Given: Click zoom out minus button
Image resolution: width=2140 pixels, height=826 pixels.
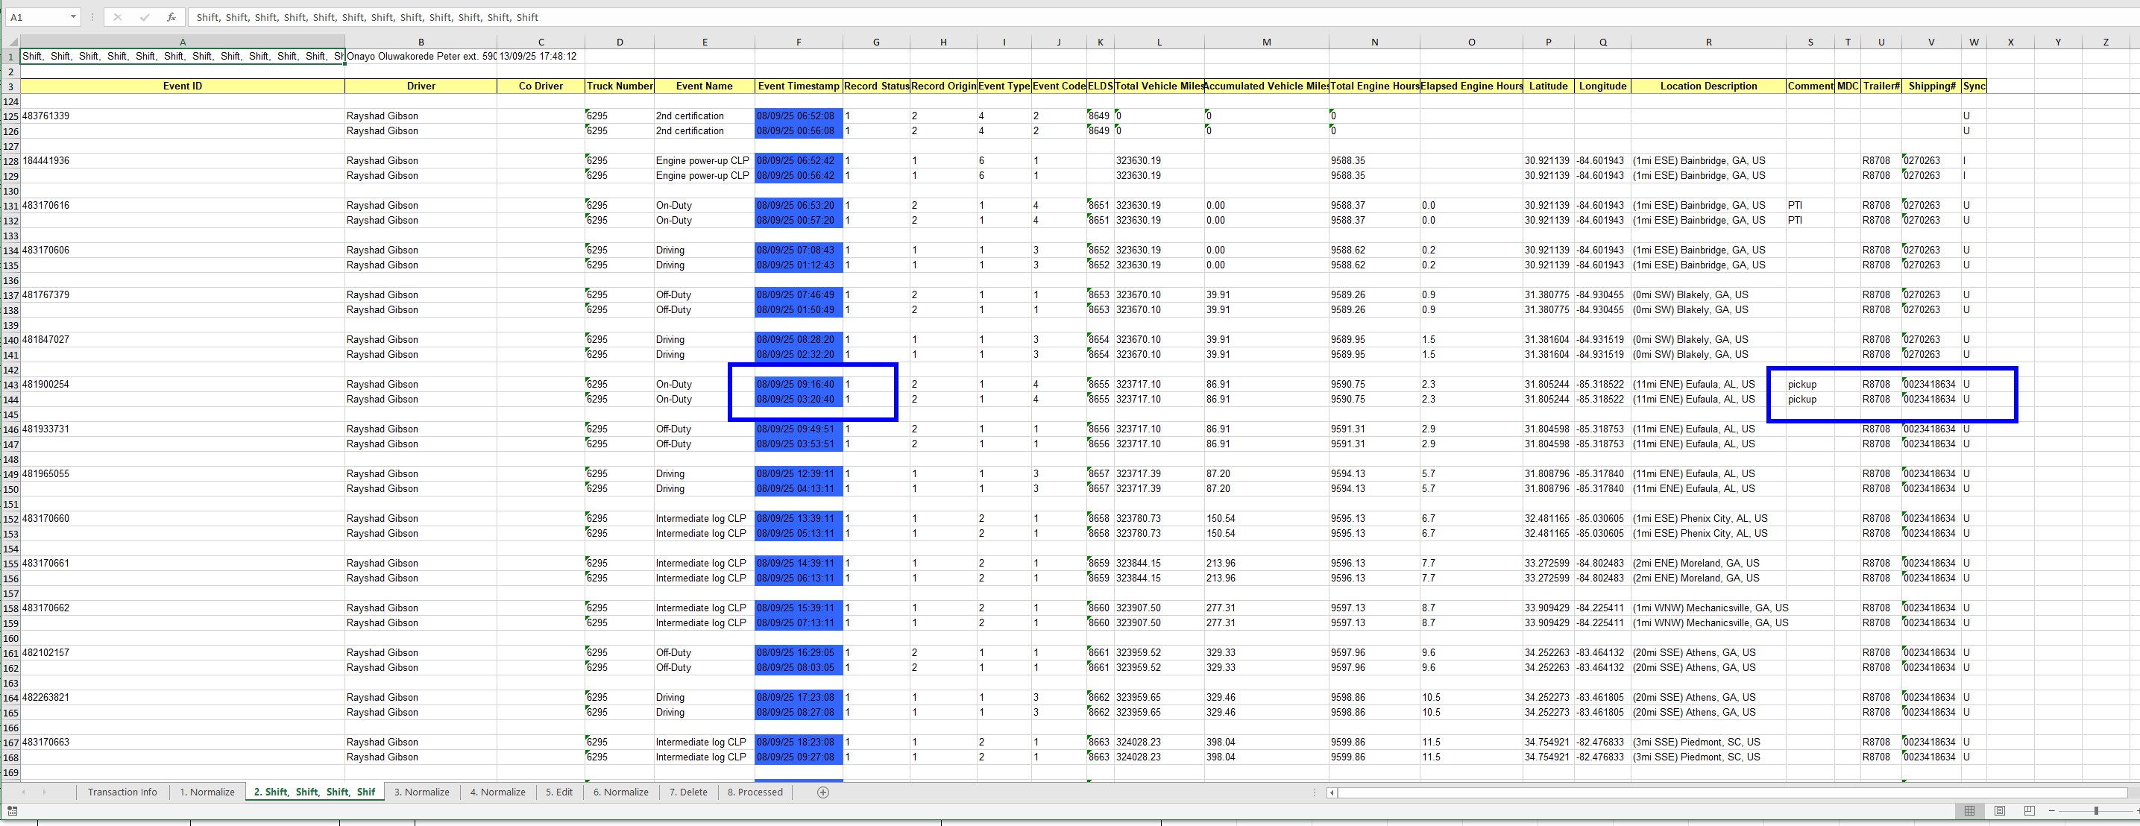Looking at the screenshot, I should [2051, 810].
